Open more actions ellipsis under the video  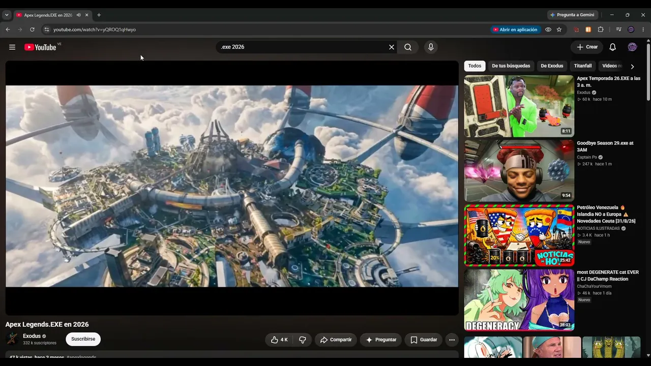click(452, 340)
